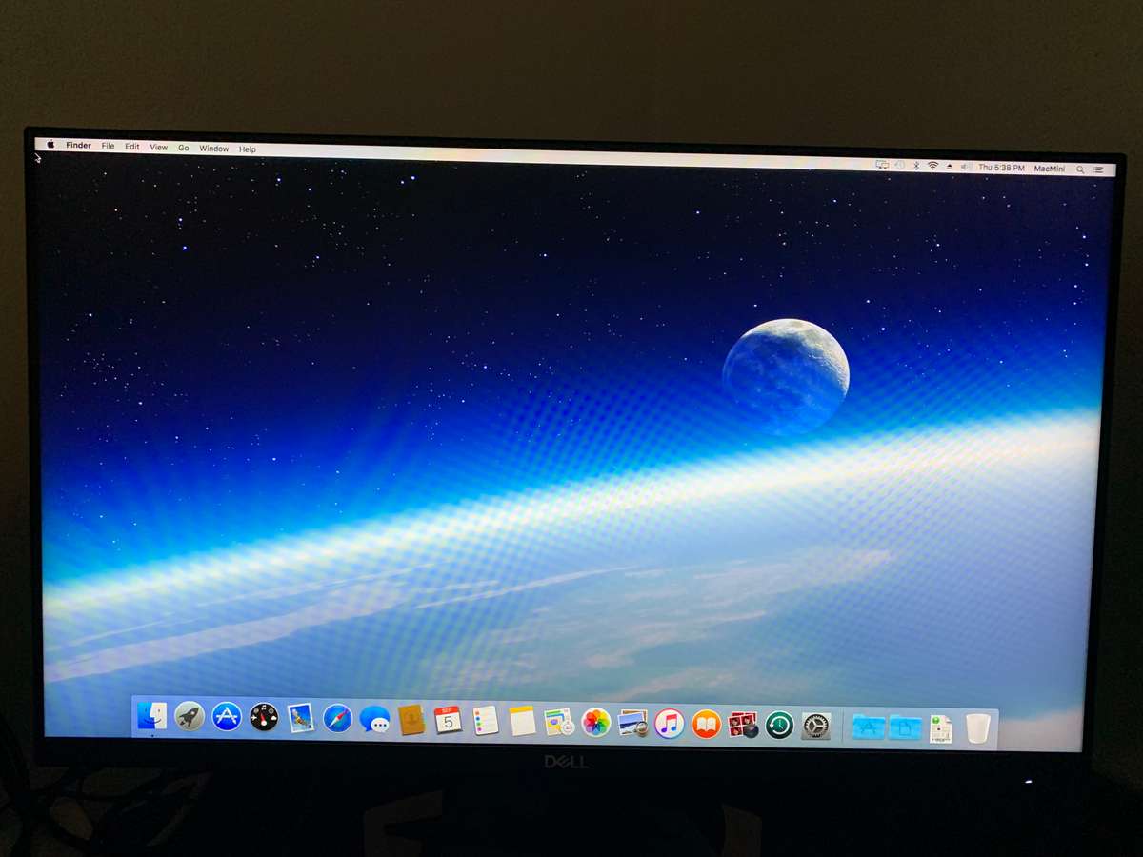The image size is (1143, 857).
Task: Open the Go menu in the menu bar
Action: coord(184,148)
